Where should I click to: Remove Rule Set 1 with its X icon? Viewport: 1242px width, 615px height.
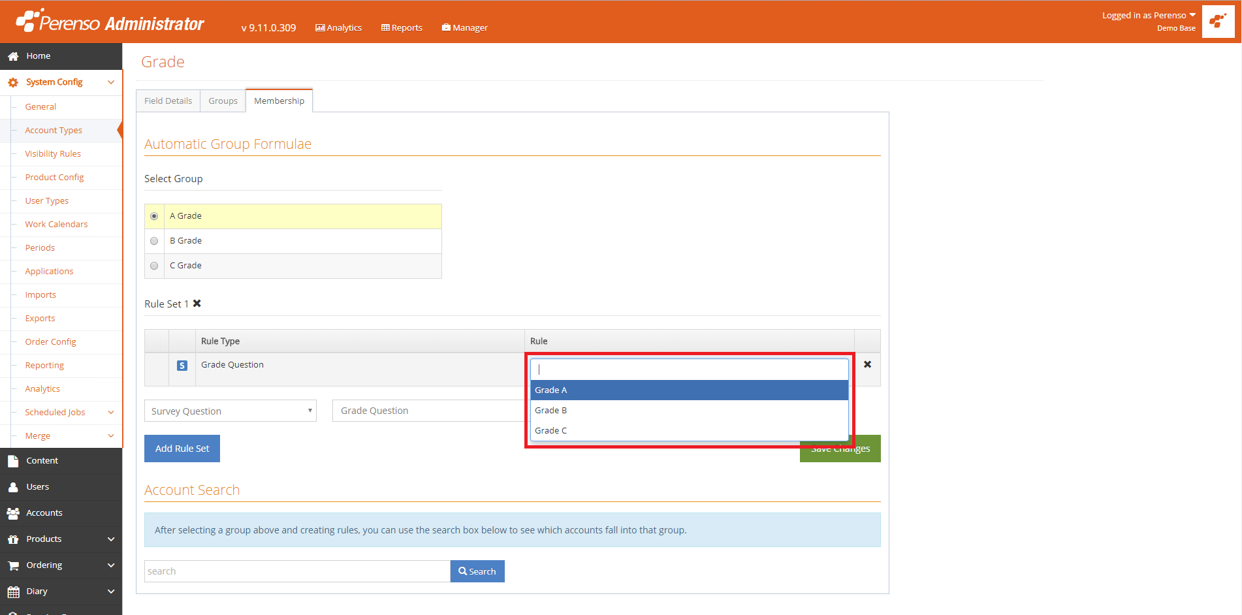tap(197, 304)
